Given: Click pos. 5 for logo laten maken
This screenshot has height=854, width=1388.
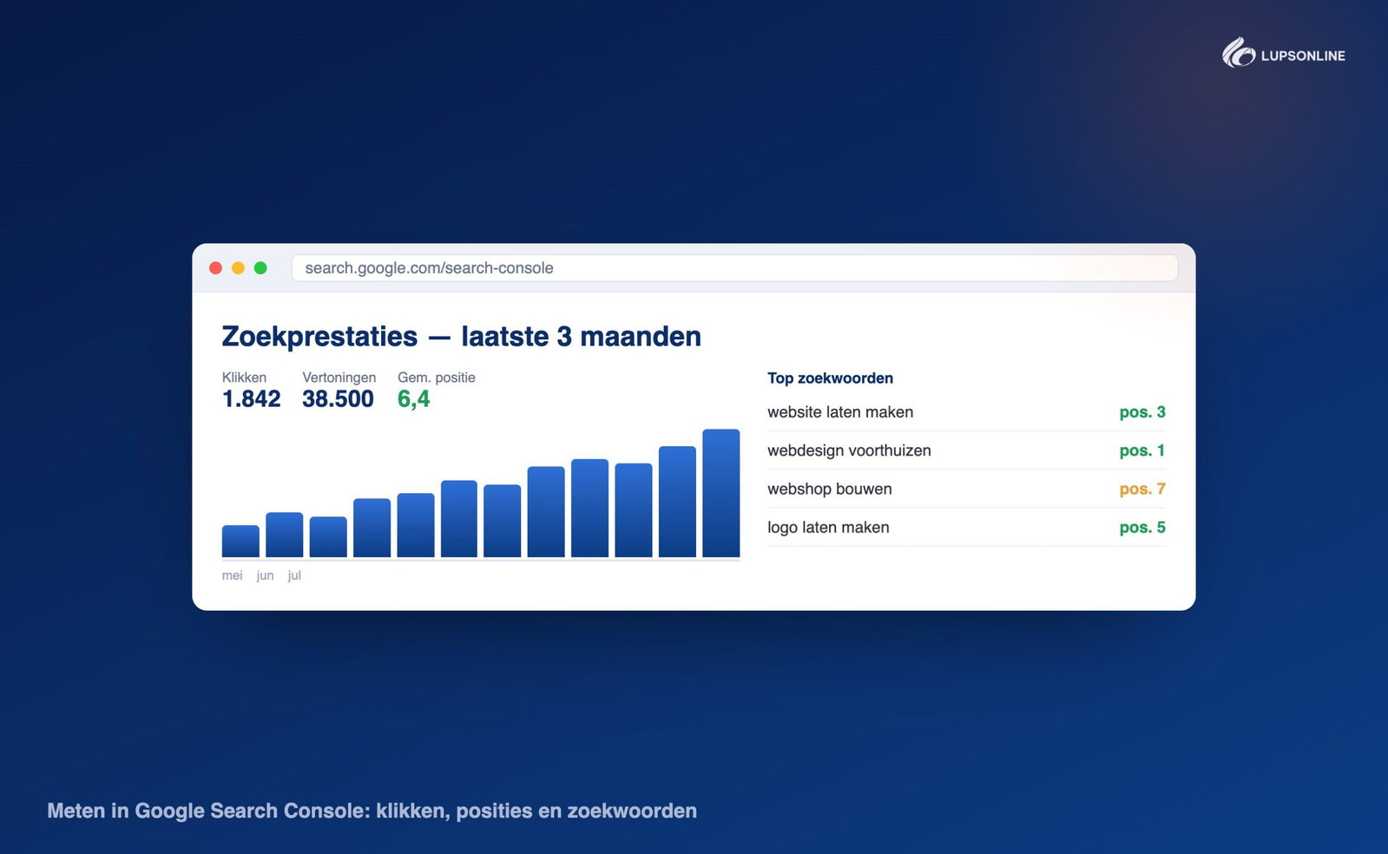Looking at the screenshot, I should pos(1142,528).
